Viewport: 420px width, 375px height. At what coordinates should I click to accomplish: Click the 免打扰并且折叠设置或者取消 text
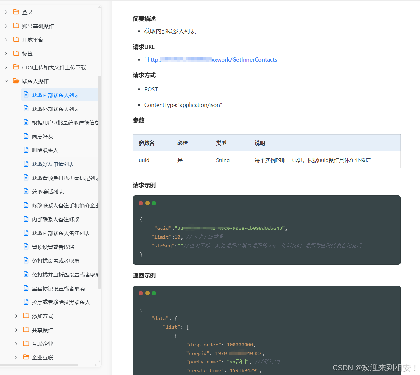[65, 275]
